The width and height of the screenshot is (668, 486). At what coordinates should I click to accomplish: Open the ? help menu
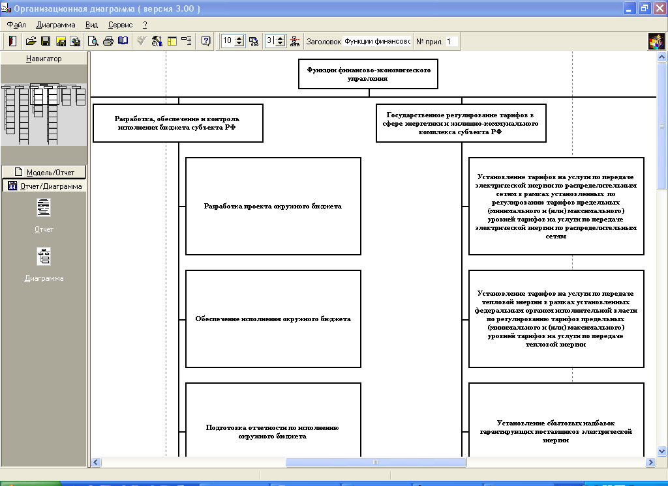[x=145, y=25]
